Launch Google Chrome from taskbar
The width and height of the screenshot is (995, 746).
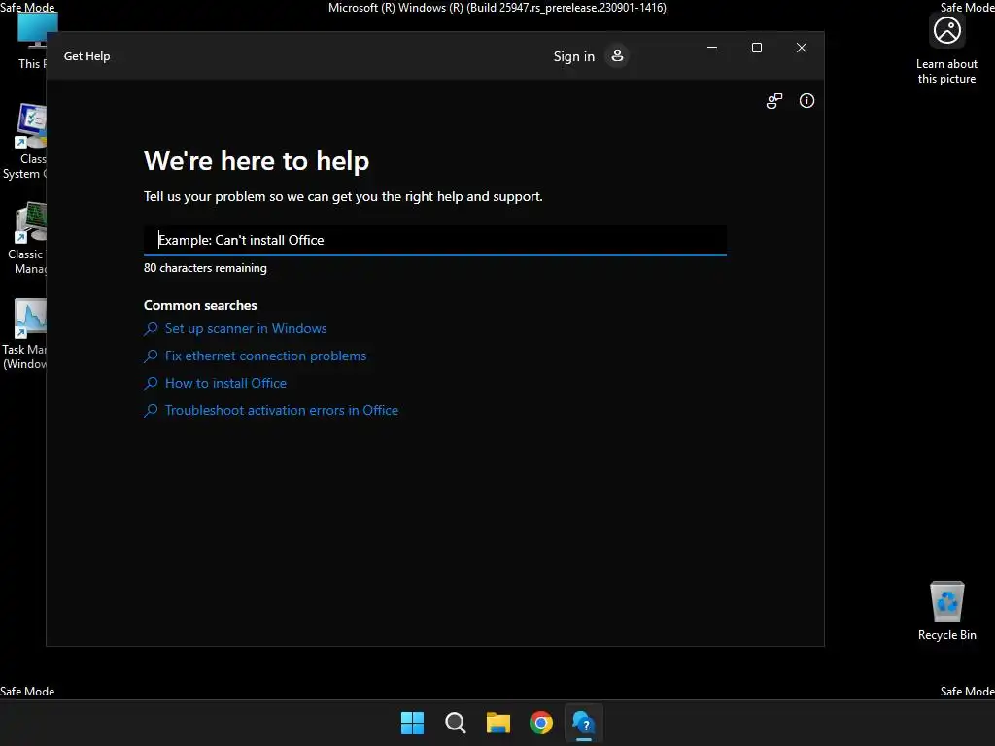tap(541, 723)
